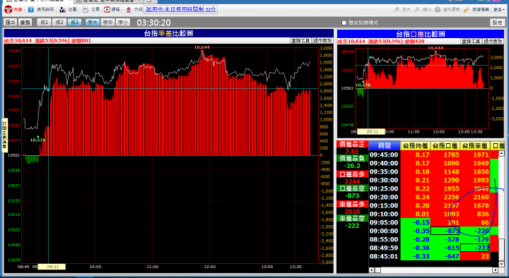Enable 歷史訓練模式 checkbox

click(x=344, y=23)
